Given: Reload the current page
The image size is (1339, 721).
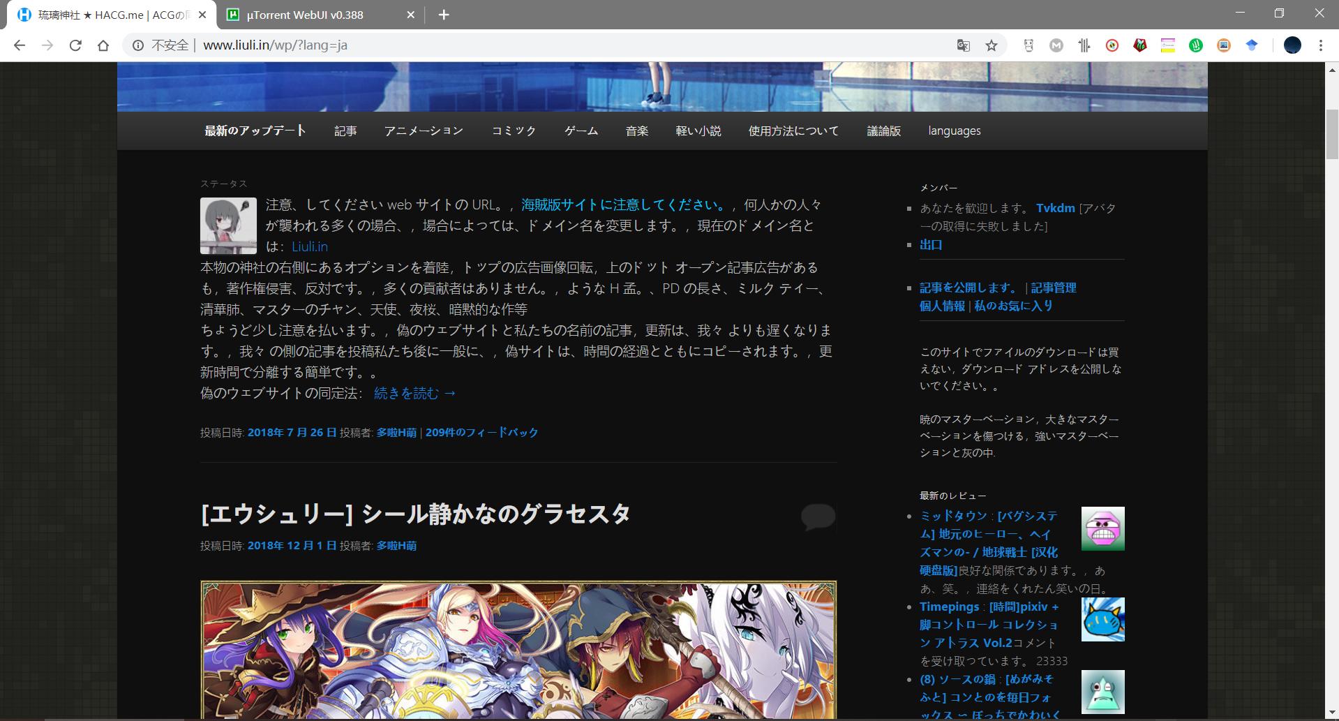Looking at the screenshot, I should point(75,45).
